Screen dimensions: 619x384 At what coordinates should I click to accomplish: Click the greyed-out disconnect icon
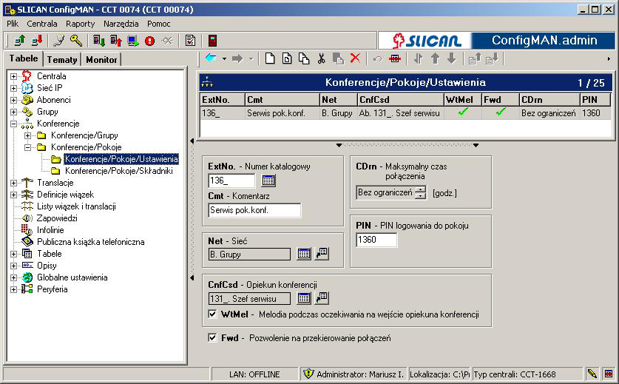tap(167, 40)
